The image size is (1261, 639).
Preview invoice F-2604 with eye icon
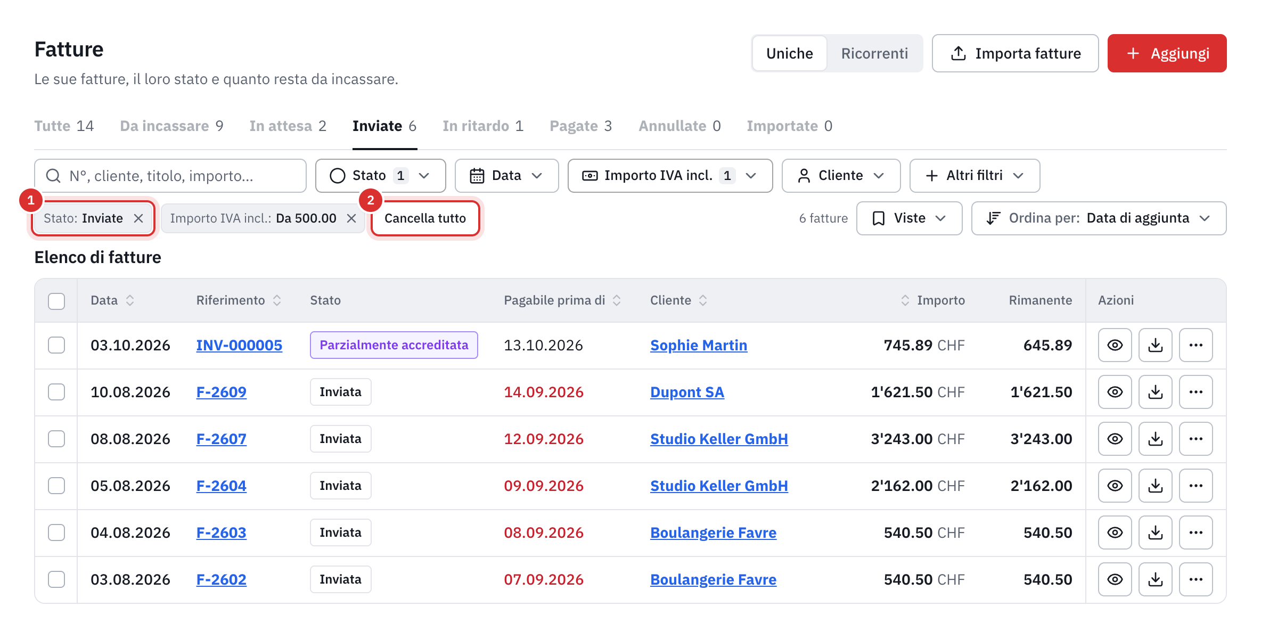(x=1115, y=486)
